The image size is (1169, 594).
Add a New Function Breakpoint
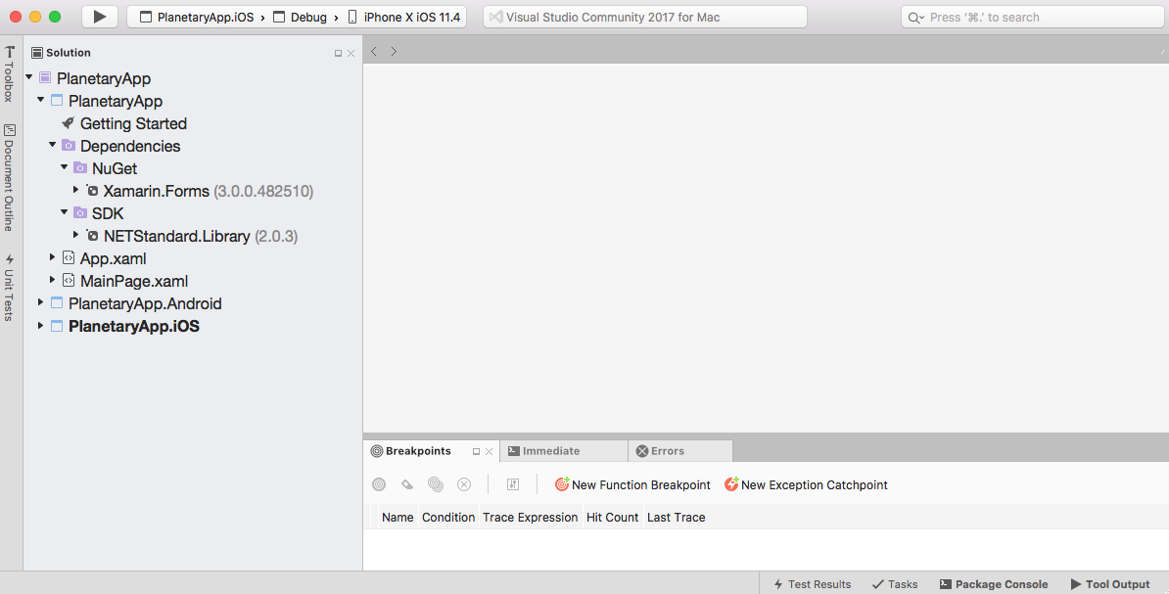632,484
